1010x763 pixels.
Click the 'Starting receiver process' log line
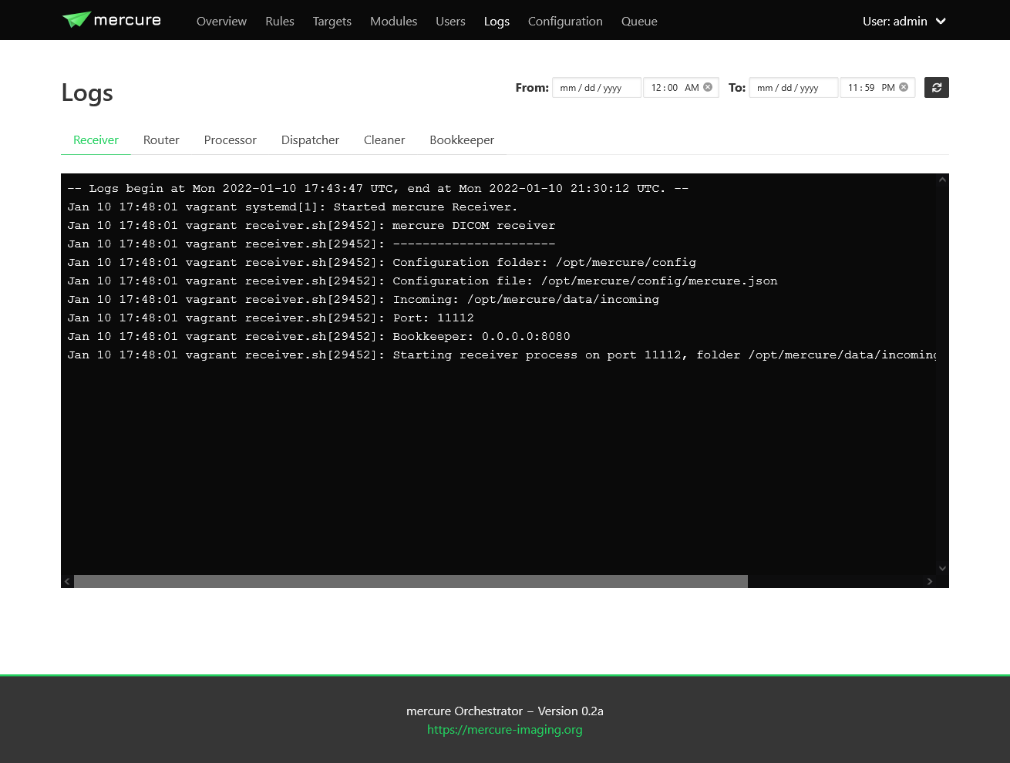click(x=501, y=355)
